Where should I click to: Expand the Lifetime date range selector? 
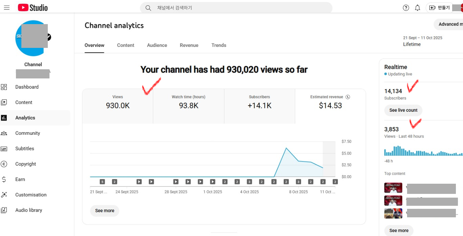point(422,41)
